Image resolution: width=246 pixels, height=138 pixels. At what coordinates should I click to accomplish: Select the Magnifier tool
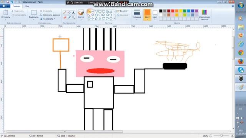pos(73,18)
